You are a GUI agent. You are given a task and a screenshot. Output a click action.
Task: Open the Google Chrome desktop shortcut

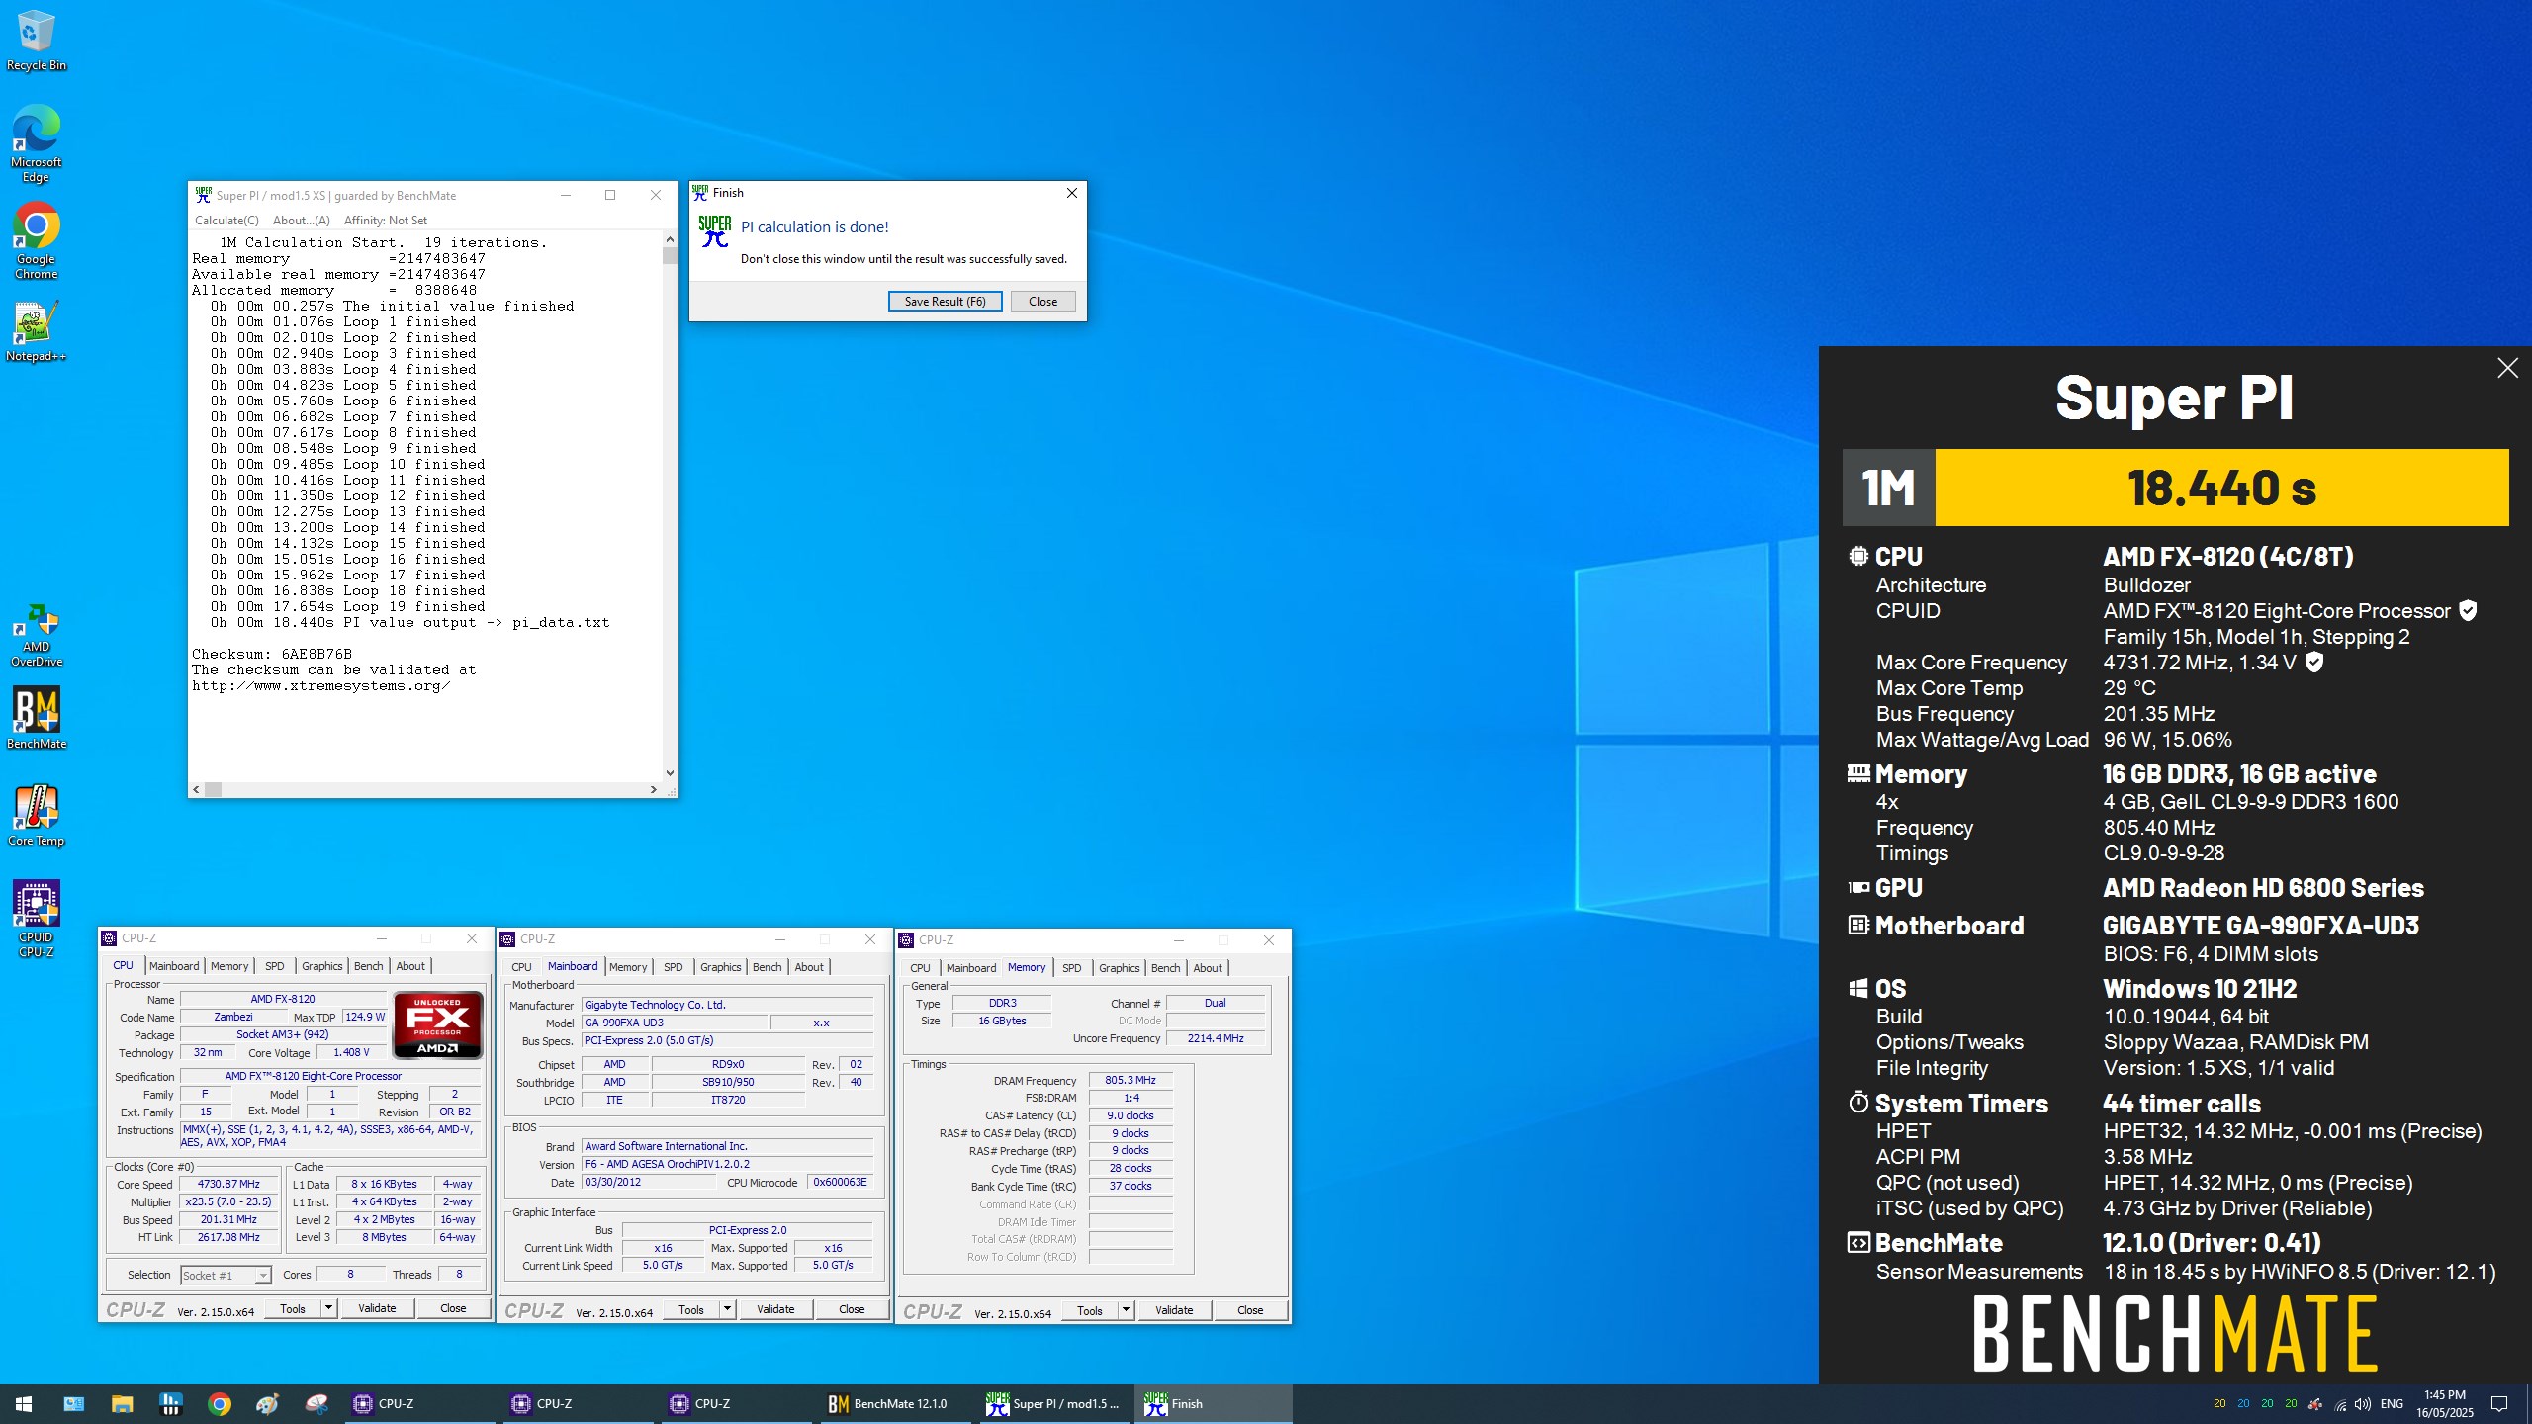pyautogui.click(x=36, y=240)
